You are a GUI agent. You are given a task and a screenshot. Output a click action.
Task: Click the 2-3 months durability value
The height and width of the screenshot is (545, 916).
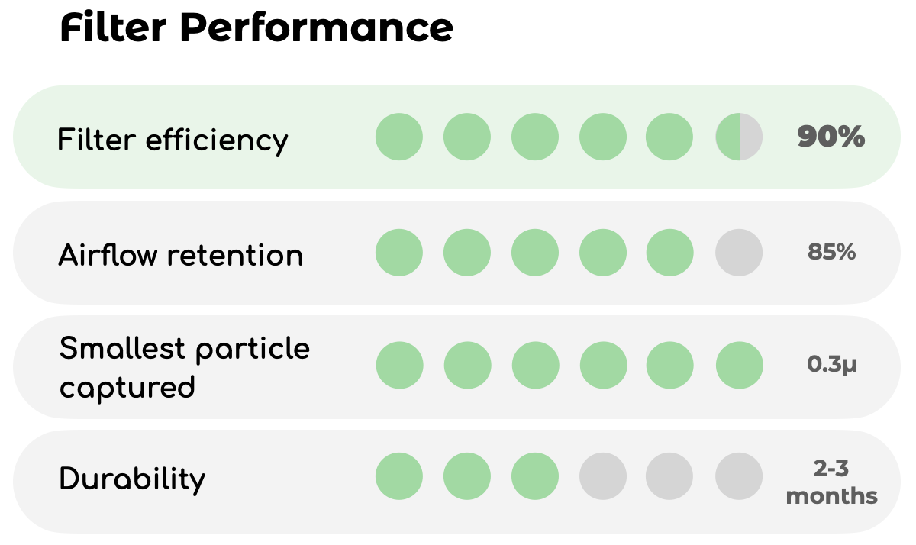click(x=832, y=482)
